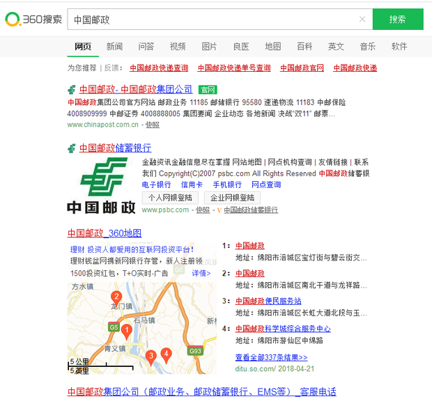Click the 360搜索 logo
Image resolution: width=432 pixels, height=399 pixels.
[33, 19]
